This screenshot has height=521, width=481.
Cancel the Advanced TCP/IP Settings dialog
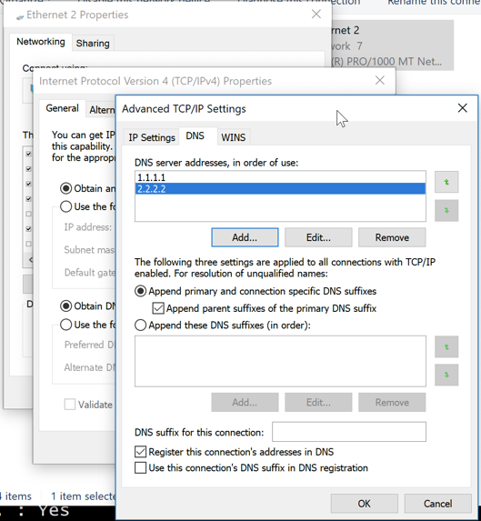pos(438,504)
